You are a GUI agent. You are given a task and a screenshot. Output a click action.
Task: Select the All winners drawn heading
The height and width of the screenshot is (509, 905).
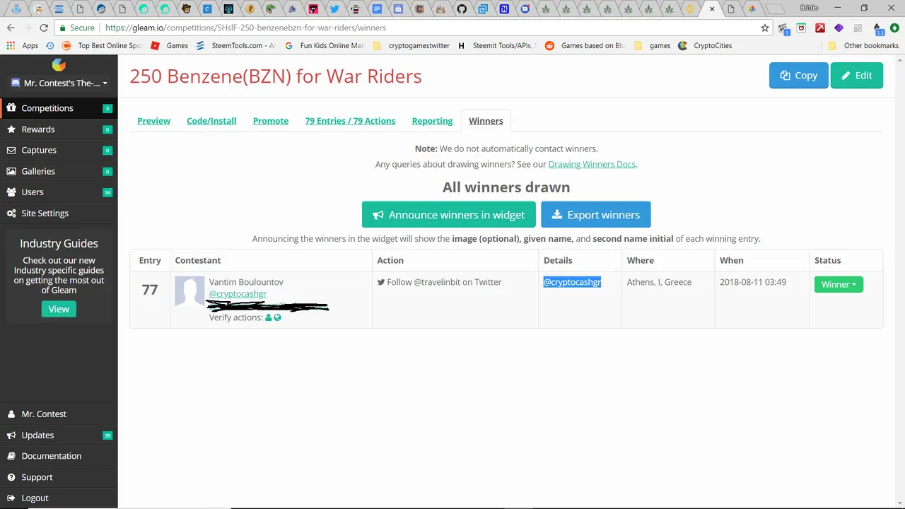(506, 187)
